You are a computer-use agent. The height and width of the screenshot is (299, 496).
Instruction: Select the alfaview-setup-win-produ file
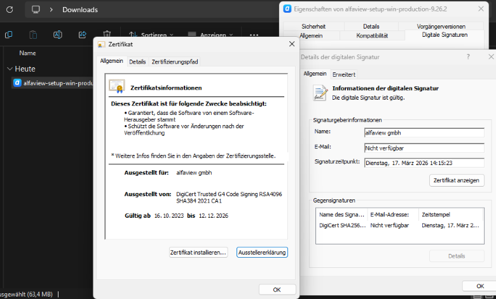click(x=53, y=83)
